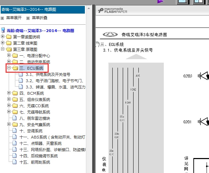Select 第二章 线束图 chapter label
Image resolution: width=209 pixels, height=173 pixels.
25,43
